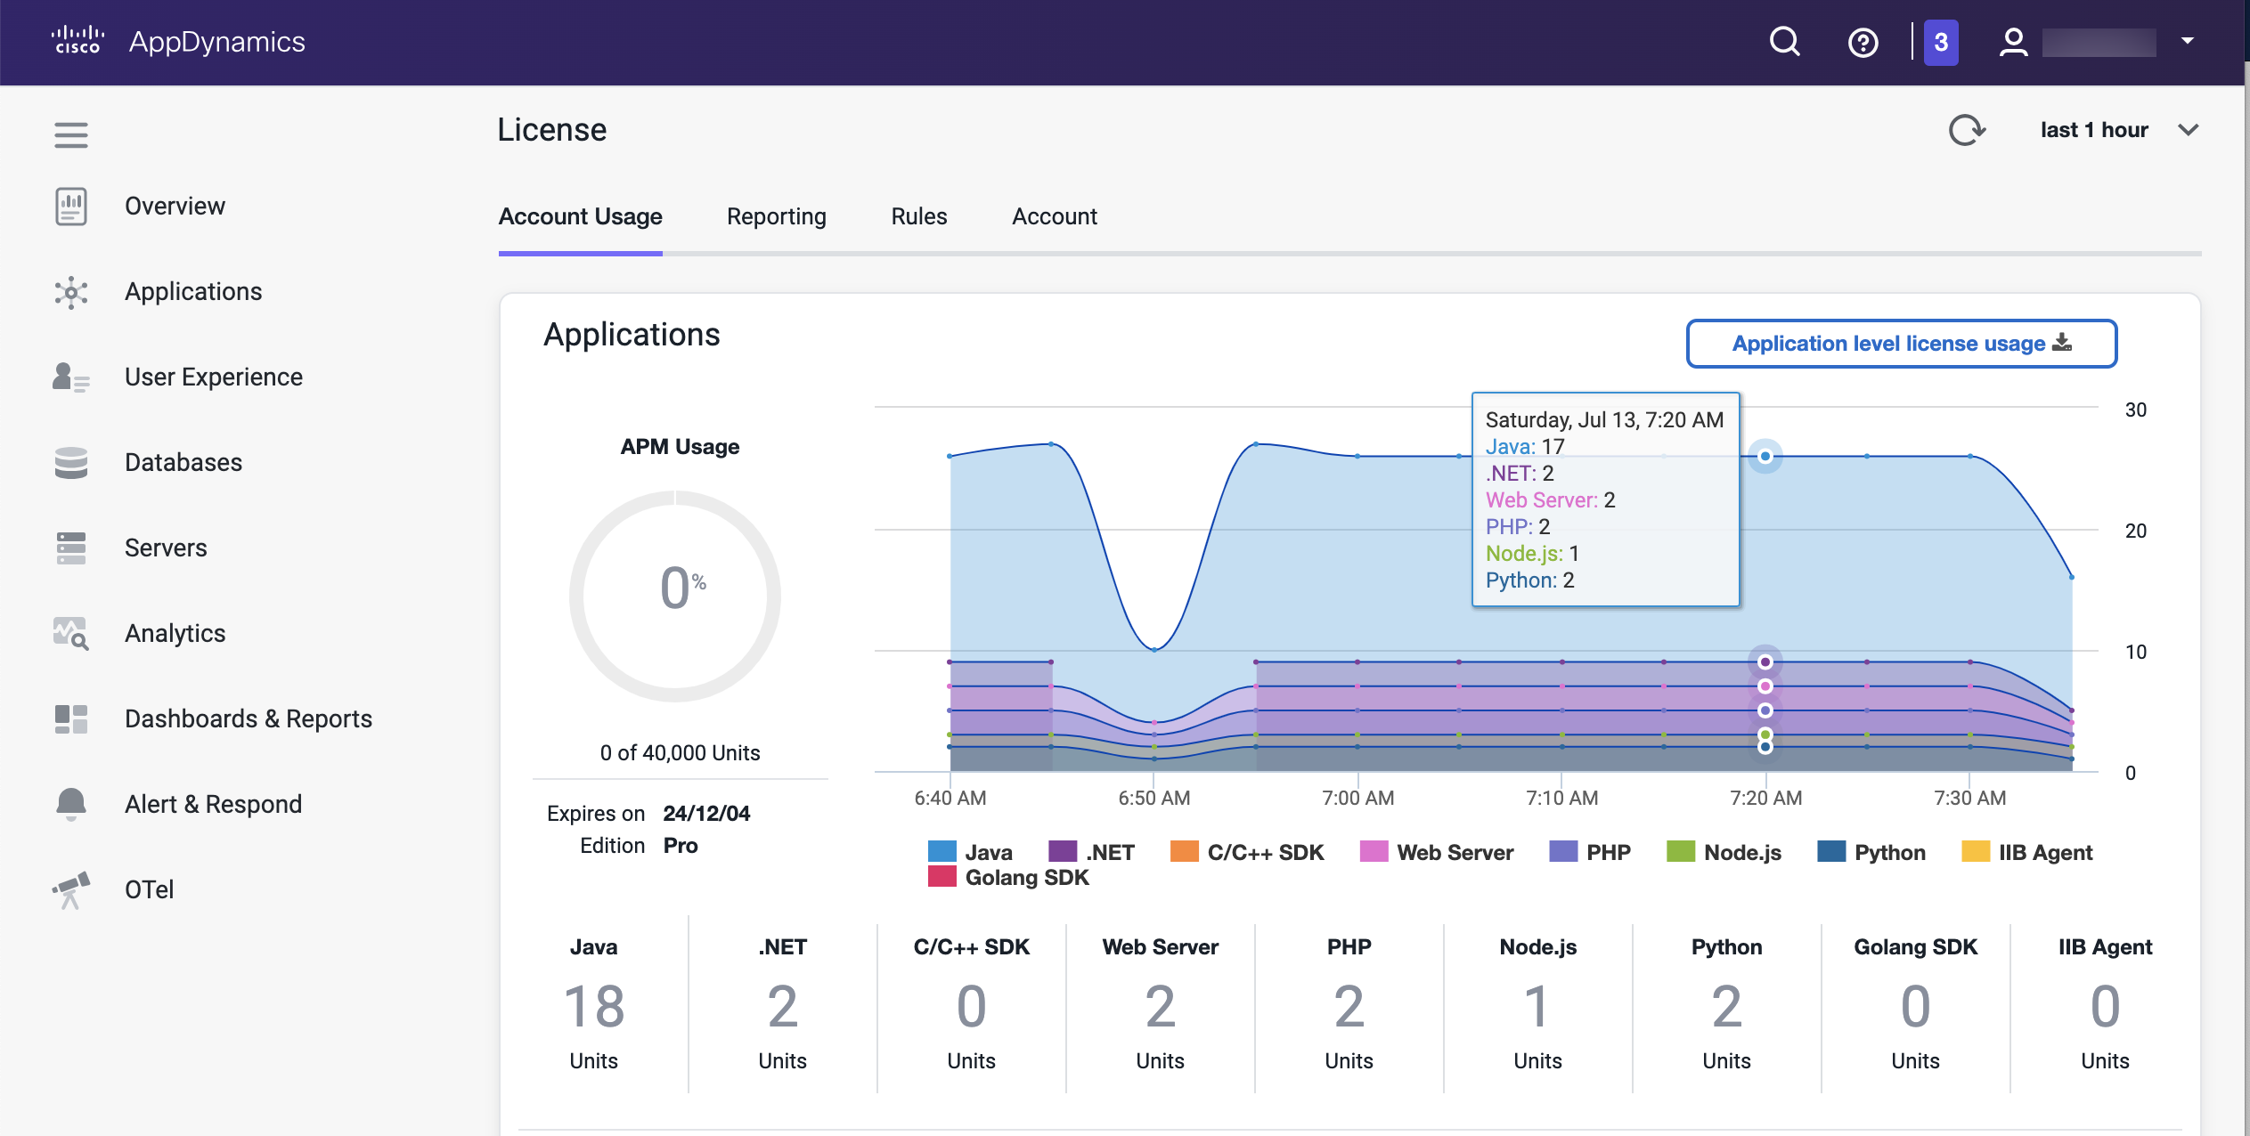The height and width of the screenshot is (1136, 2250).
Task: Go to User Experience in the sidebar
Action: tap(214, 377)
